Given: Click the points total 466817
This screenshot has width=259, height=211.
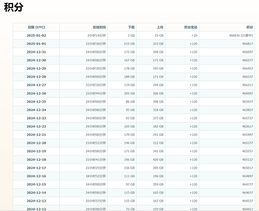Looking at the screenshot, I should (x=248, y=43).
